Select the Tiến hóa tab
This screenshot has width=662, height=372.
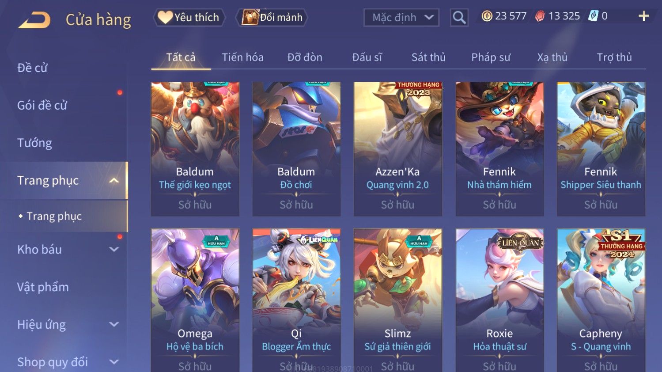(242, 57)
